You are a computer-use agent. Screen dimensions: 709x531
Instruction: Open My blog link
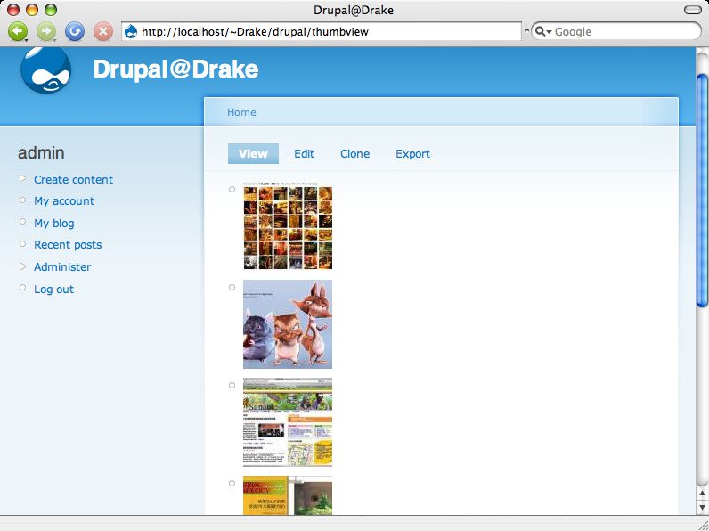[x=53, y=223]
